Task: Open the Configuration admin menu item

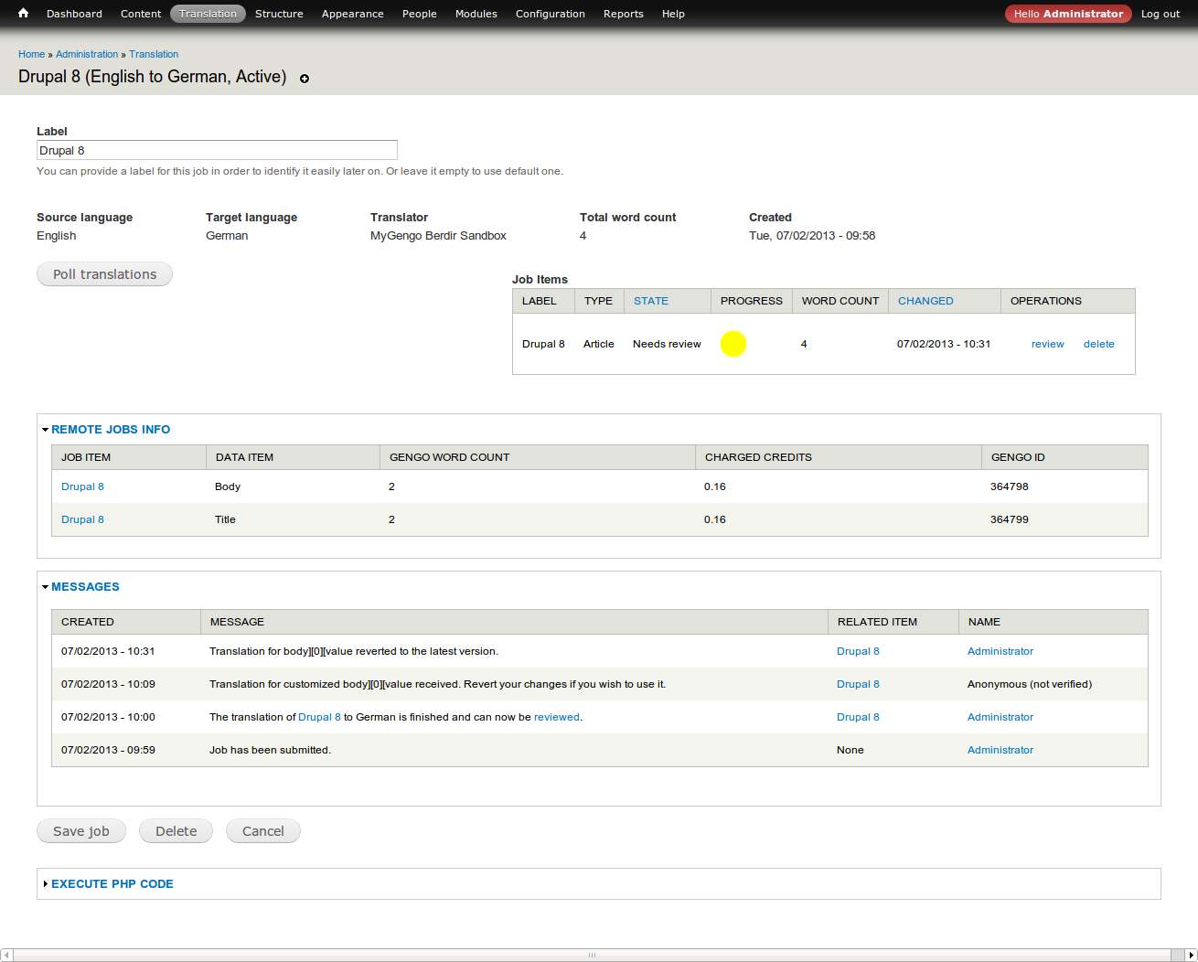Action: (550, 13)
